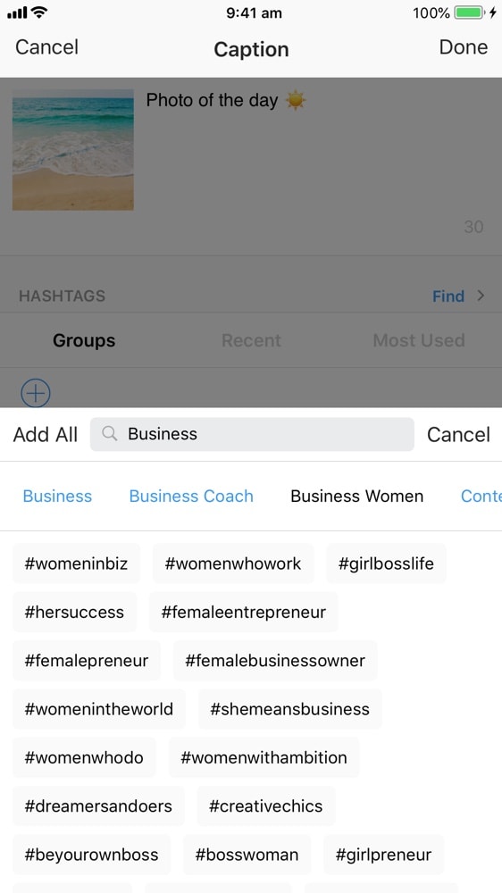The image size is (502, 893).
Task: Select the Business Coach category
Action: pyautogui.click(x=191, y=496)
